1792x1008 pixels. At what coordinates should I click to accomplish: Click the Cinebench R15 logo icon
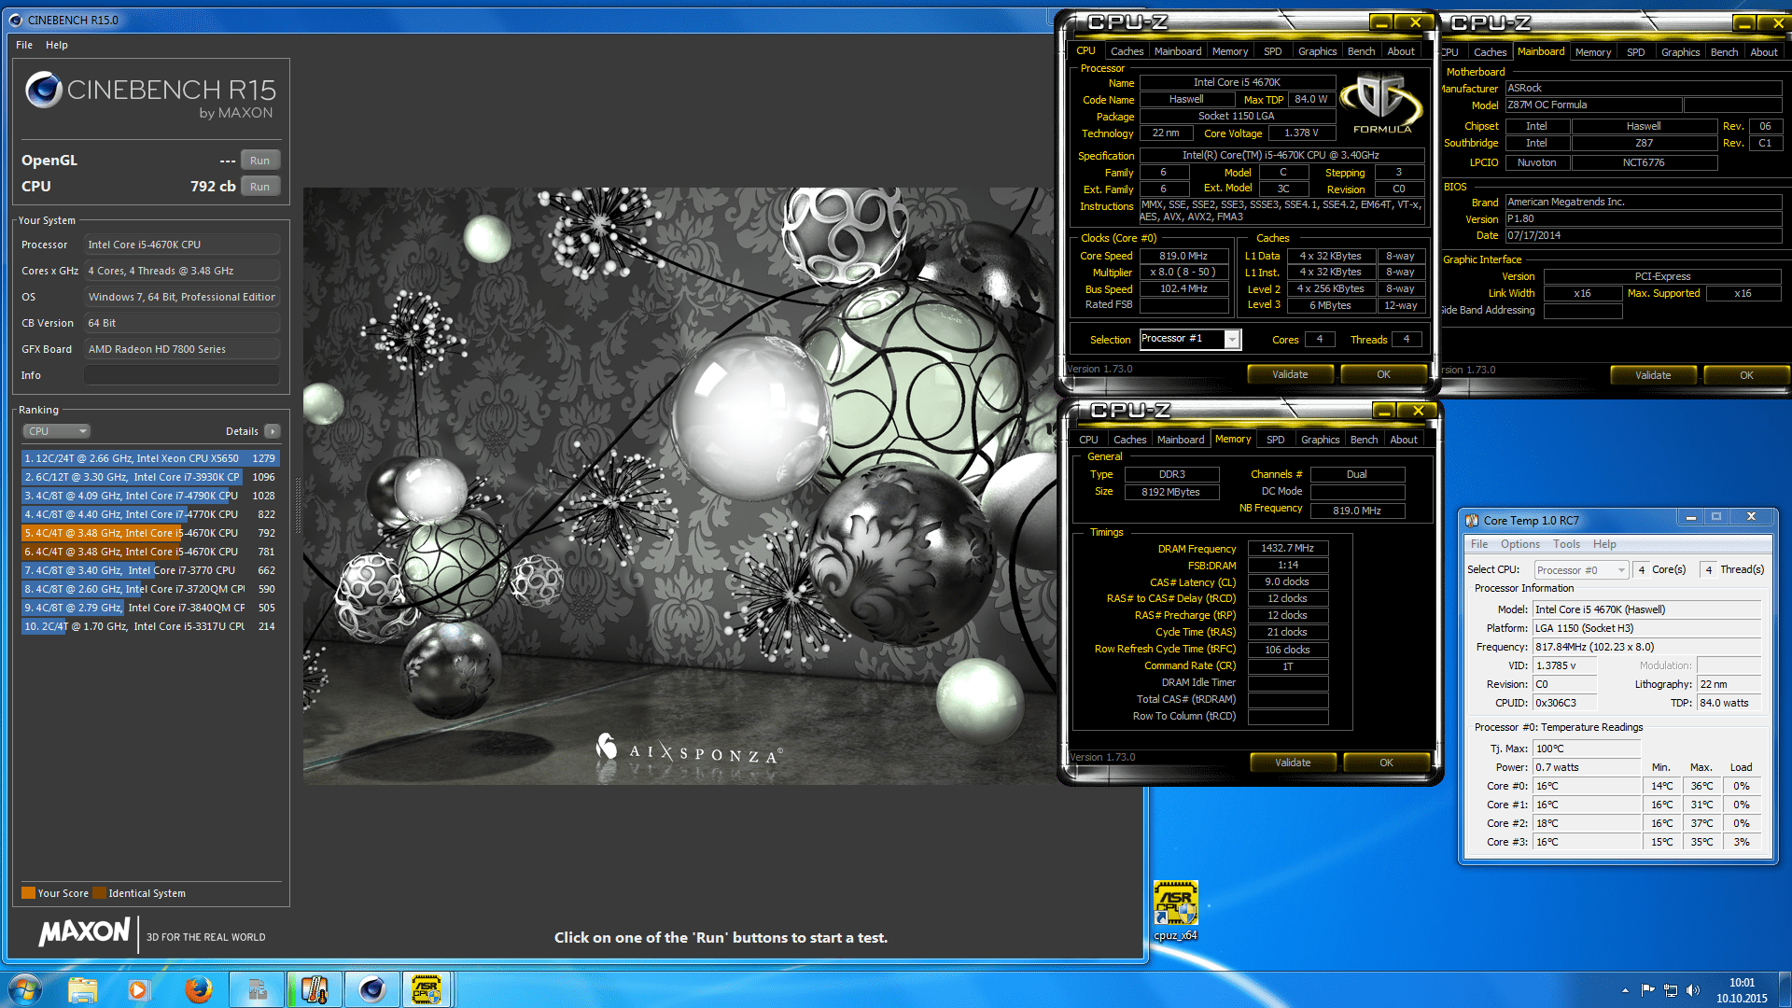click(43, 90)
